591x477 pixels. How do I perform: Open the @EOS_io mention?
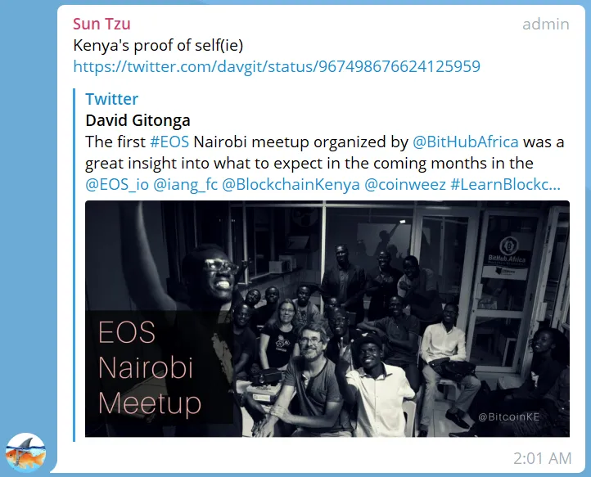point(117,185)
